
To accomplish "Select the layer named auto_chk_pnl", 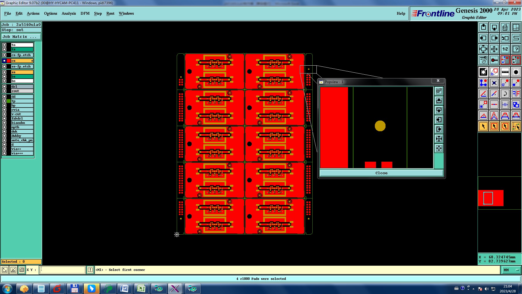I will [x=22, y=140].
